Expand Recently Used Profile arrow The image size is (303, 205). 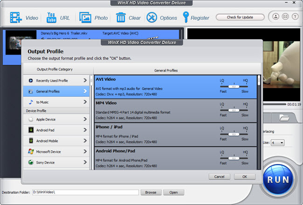(85, 80)
